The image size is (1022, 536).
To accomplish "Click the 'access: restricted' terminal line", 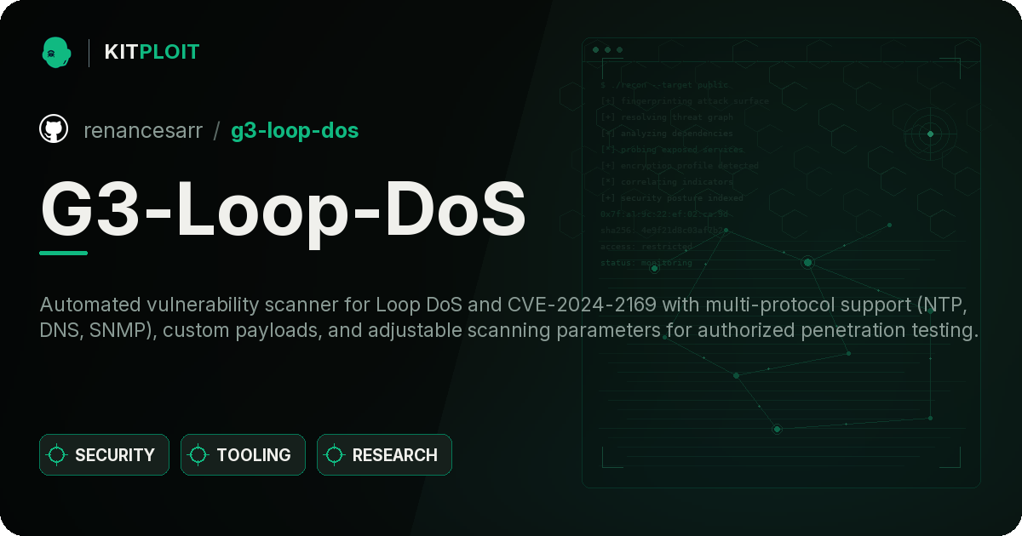I will (x=646, y=246).
